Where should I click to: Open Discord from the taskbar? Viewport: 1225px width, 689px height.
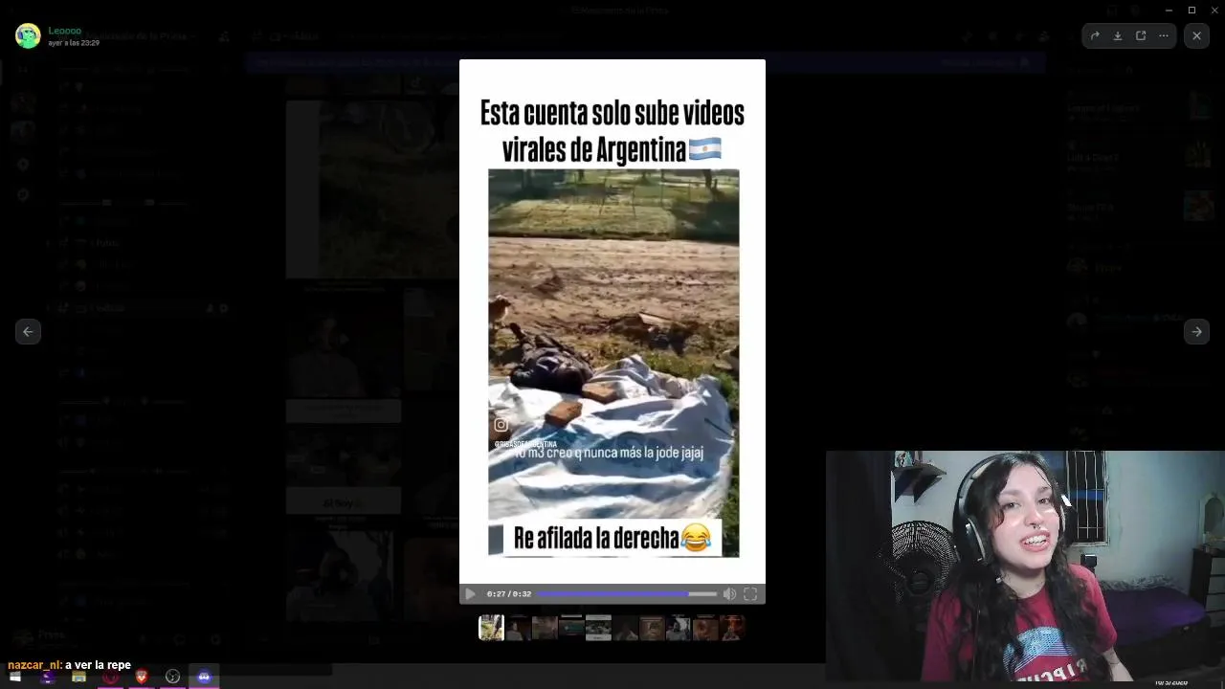tap(204, 677)
